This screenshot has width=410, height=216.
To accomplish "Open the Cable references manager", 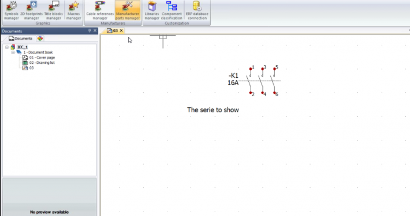I will [x=100, y=10].
